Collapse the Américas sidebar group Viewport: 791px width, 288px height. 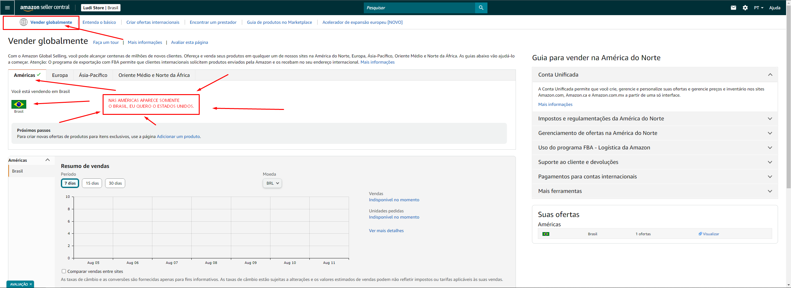click(48, 160)
